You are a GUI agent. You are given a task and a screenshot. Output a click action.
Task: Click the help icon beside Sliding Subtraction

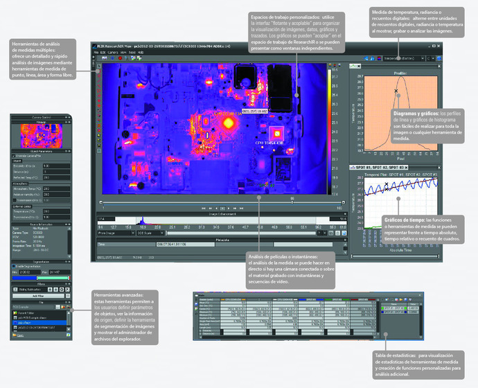click(x=15, y=290)
